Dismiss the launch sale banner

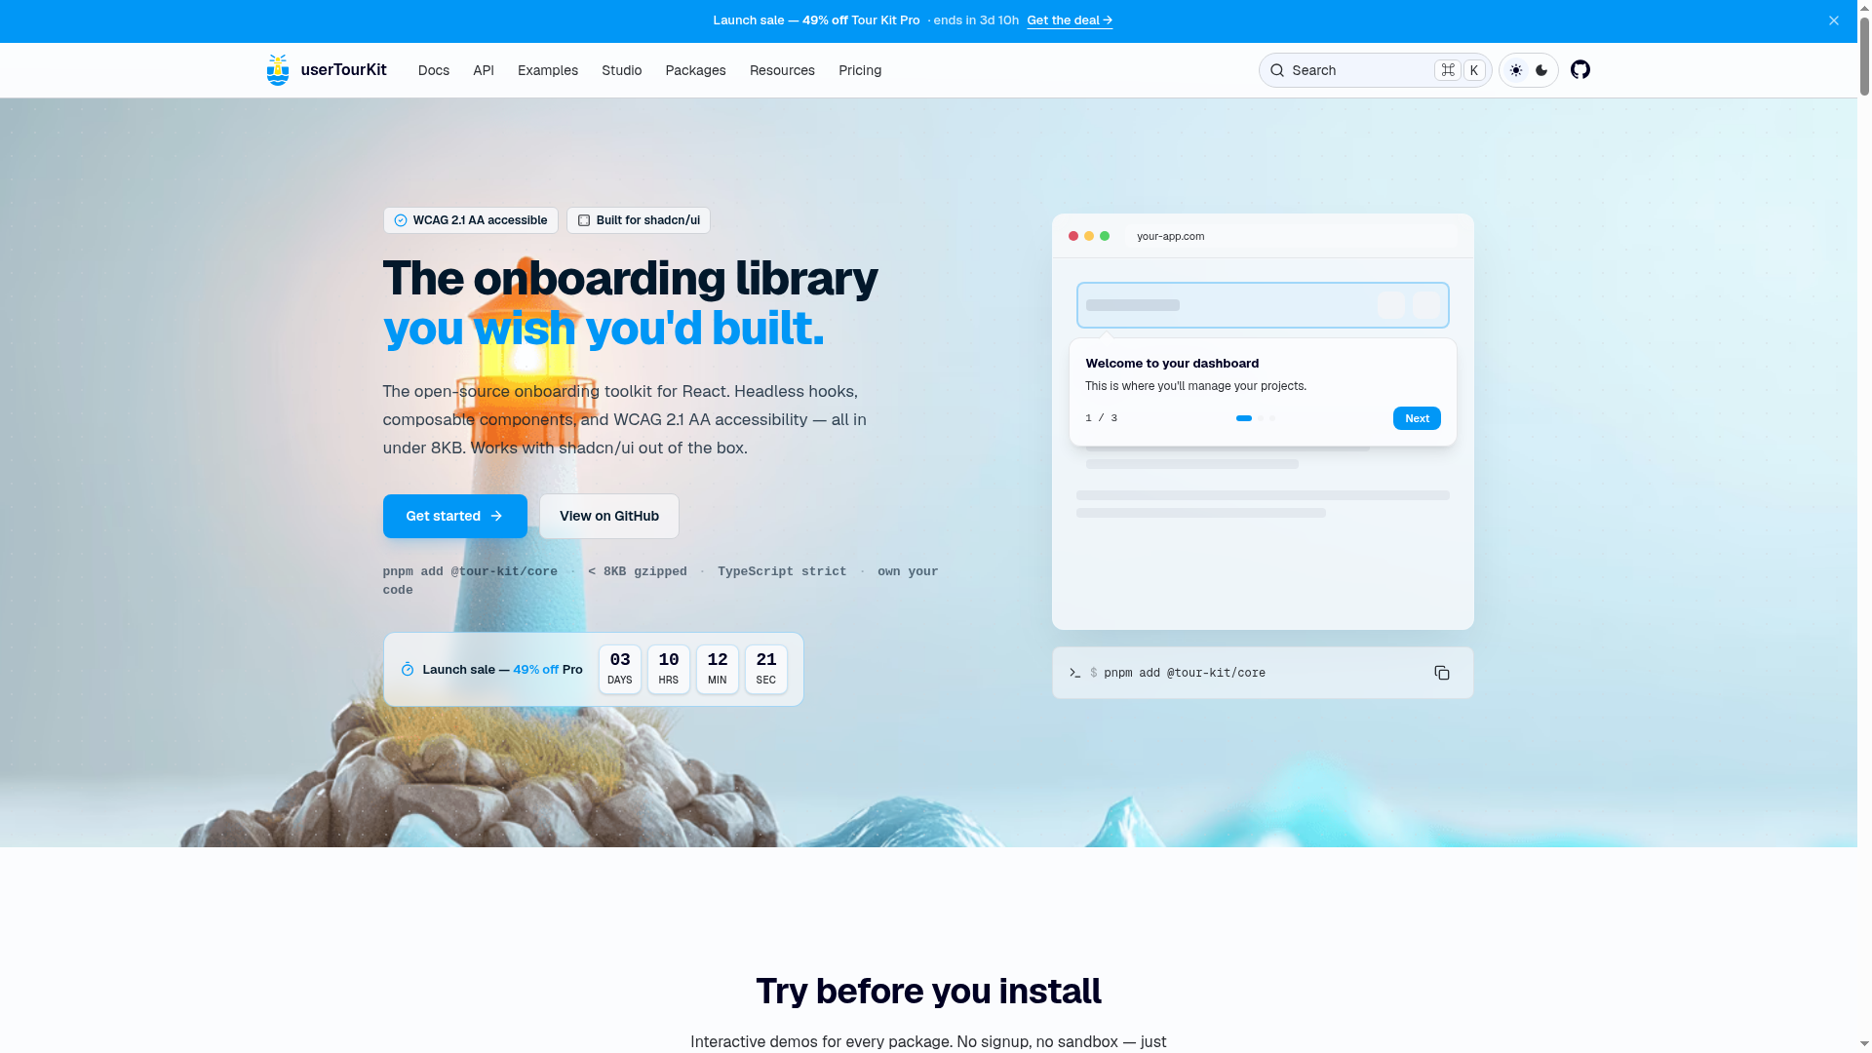[x=1834, y=20]
